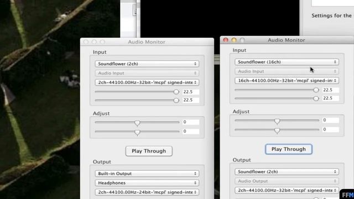This screenshot has height=199, width=354.
Task: Click first input volume slider knob, right window
Action: coord(316,90)
